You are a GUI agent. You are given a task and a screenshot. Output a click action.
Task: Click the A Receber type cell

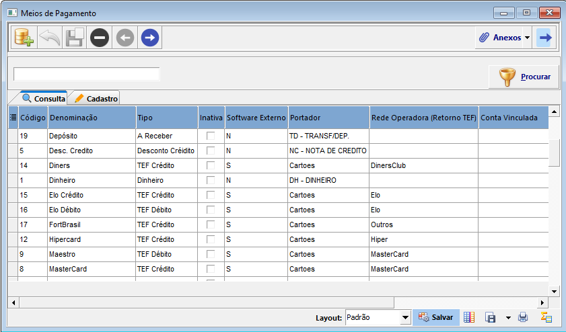167,136
